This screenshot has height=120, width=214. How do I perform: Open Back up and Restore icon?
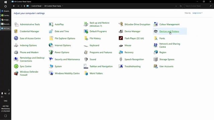coord(86,24)
